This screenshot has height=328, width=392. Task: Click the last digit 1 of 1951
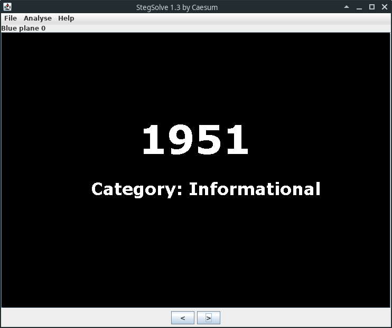coord(237,140)
